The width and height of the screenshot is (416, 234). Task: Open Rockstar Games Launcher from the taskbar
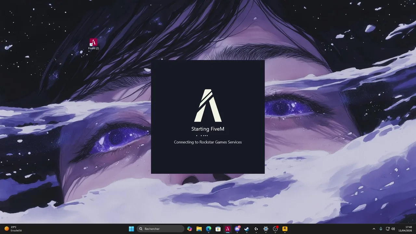point(285,229)
